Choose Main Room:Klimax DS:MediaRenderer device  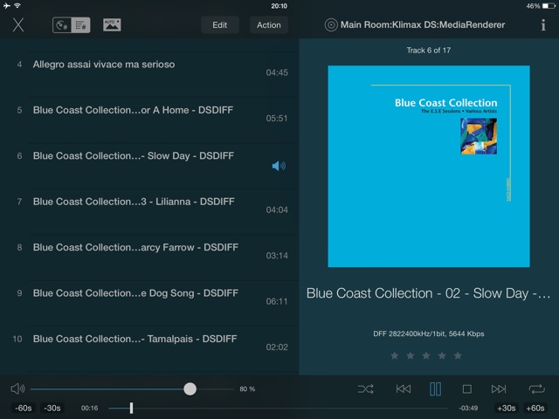[x=423, y=24]
